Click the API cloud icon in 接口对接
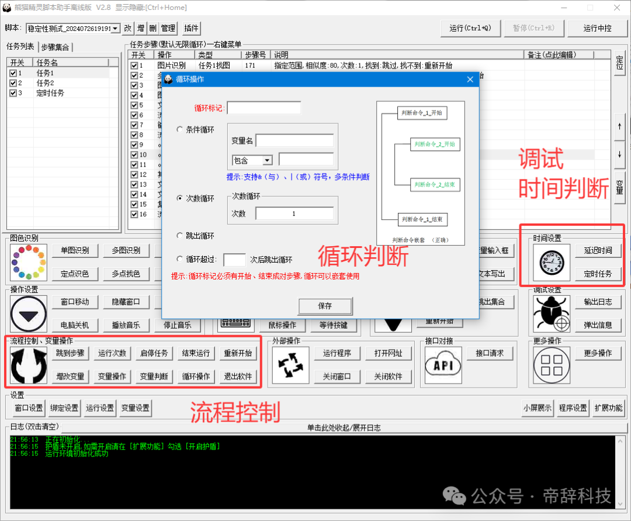The height and width of the screenshot is (521, 631). pyautogui.click(x=443, y=365)
